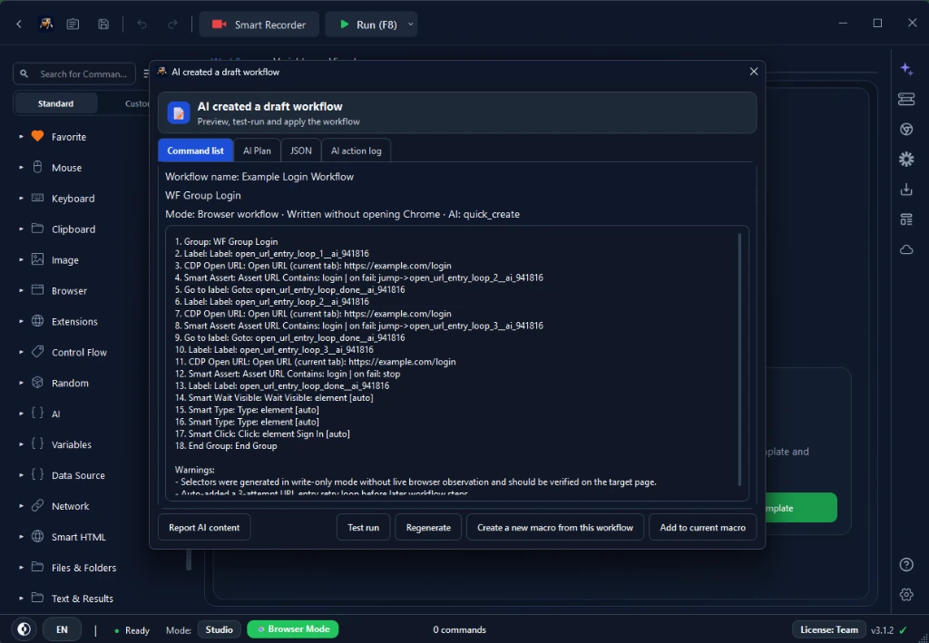Click the command list vertical scrollbar
The width and height of the screenshot is (929, 643).
(739, 359)
